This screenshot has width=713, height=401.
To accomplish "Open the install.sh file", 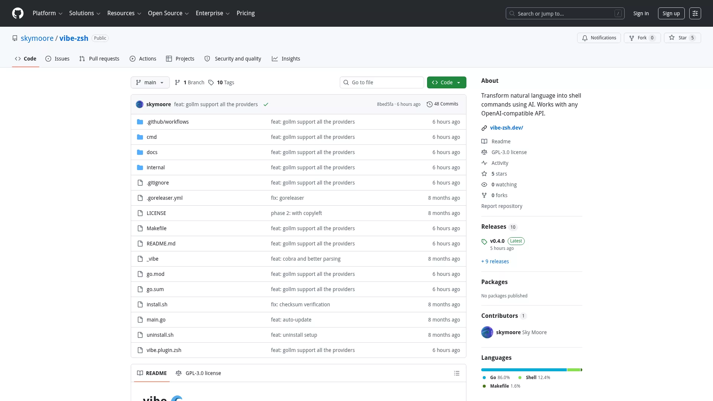I will click(x=157, y=304).
